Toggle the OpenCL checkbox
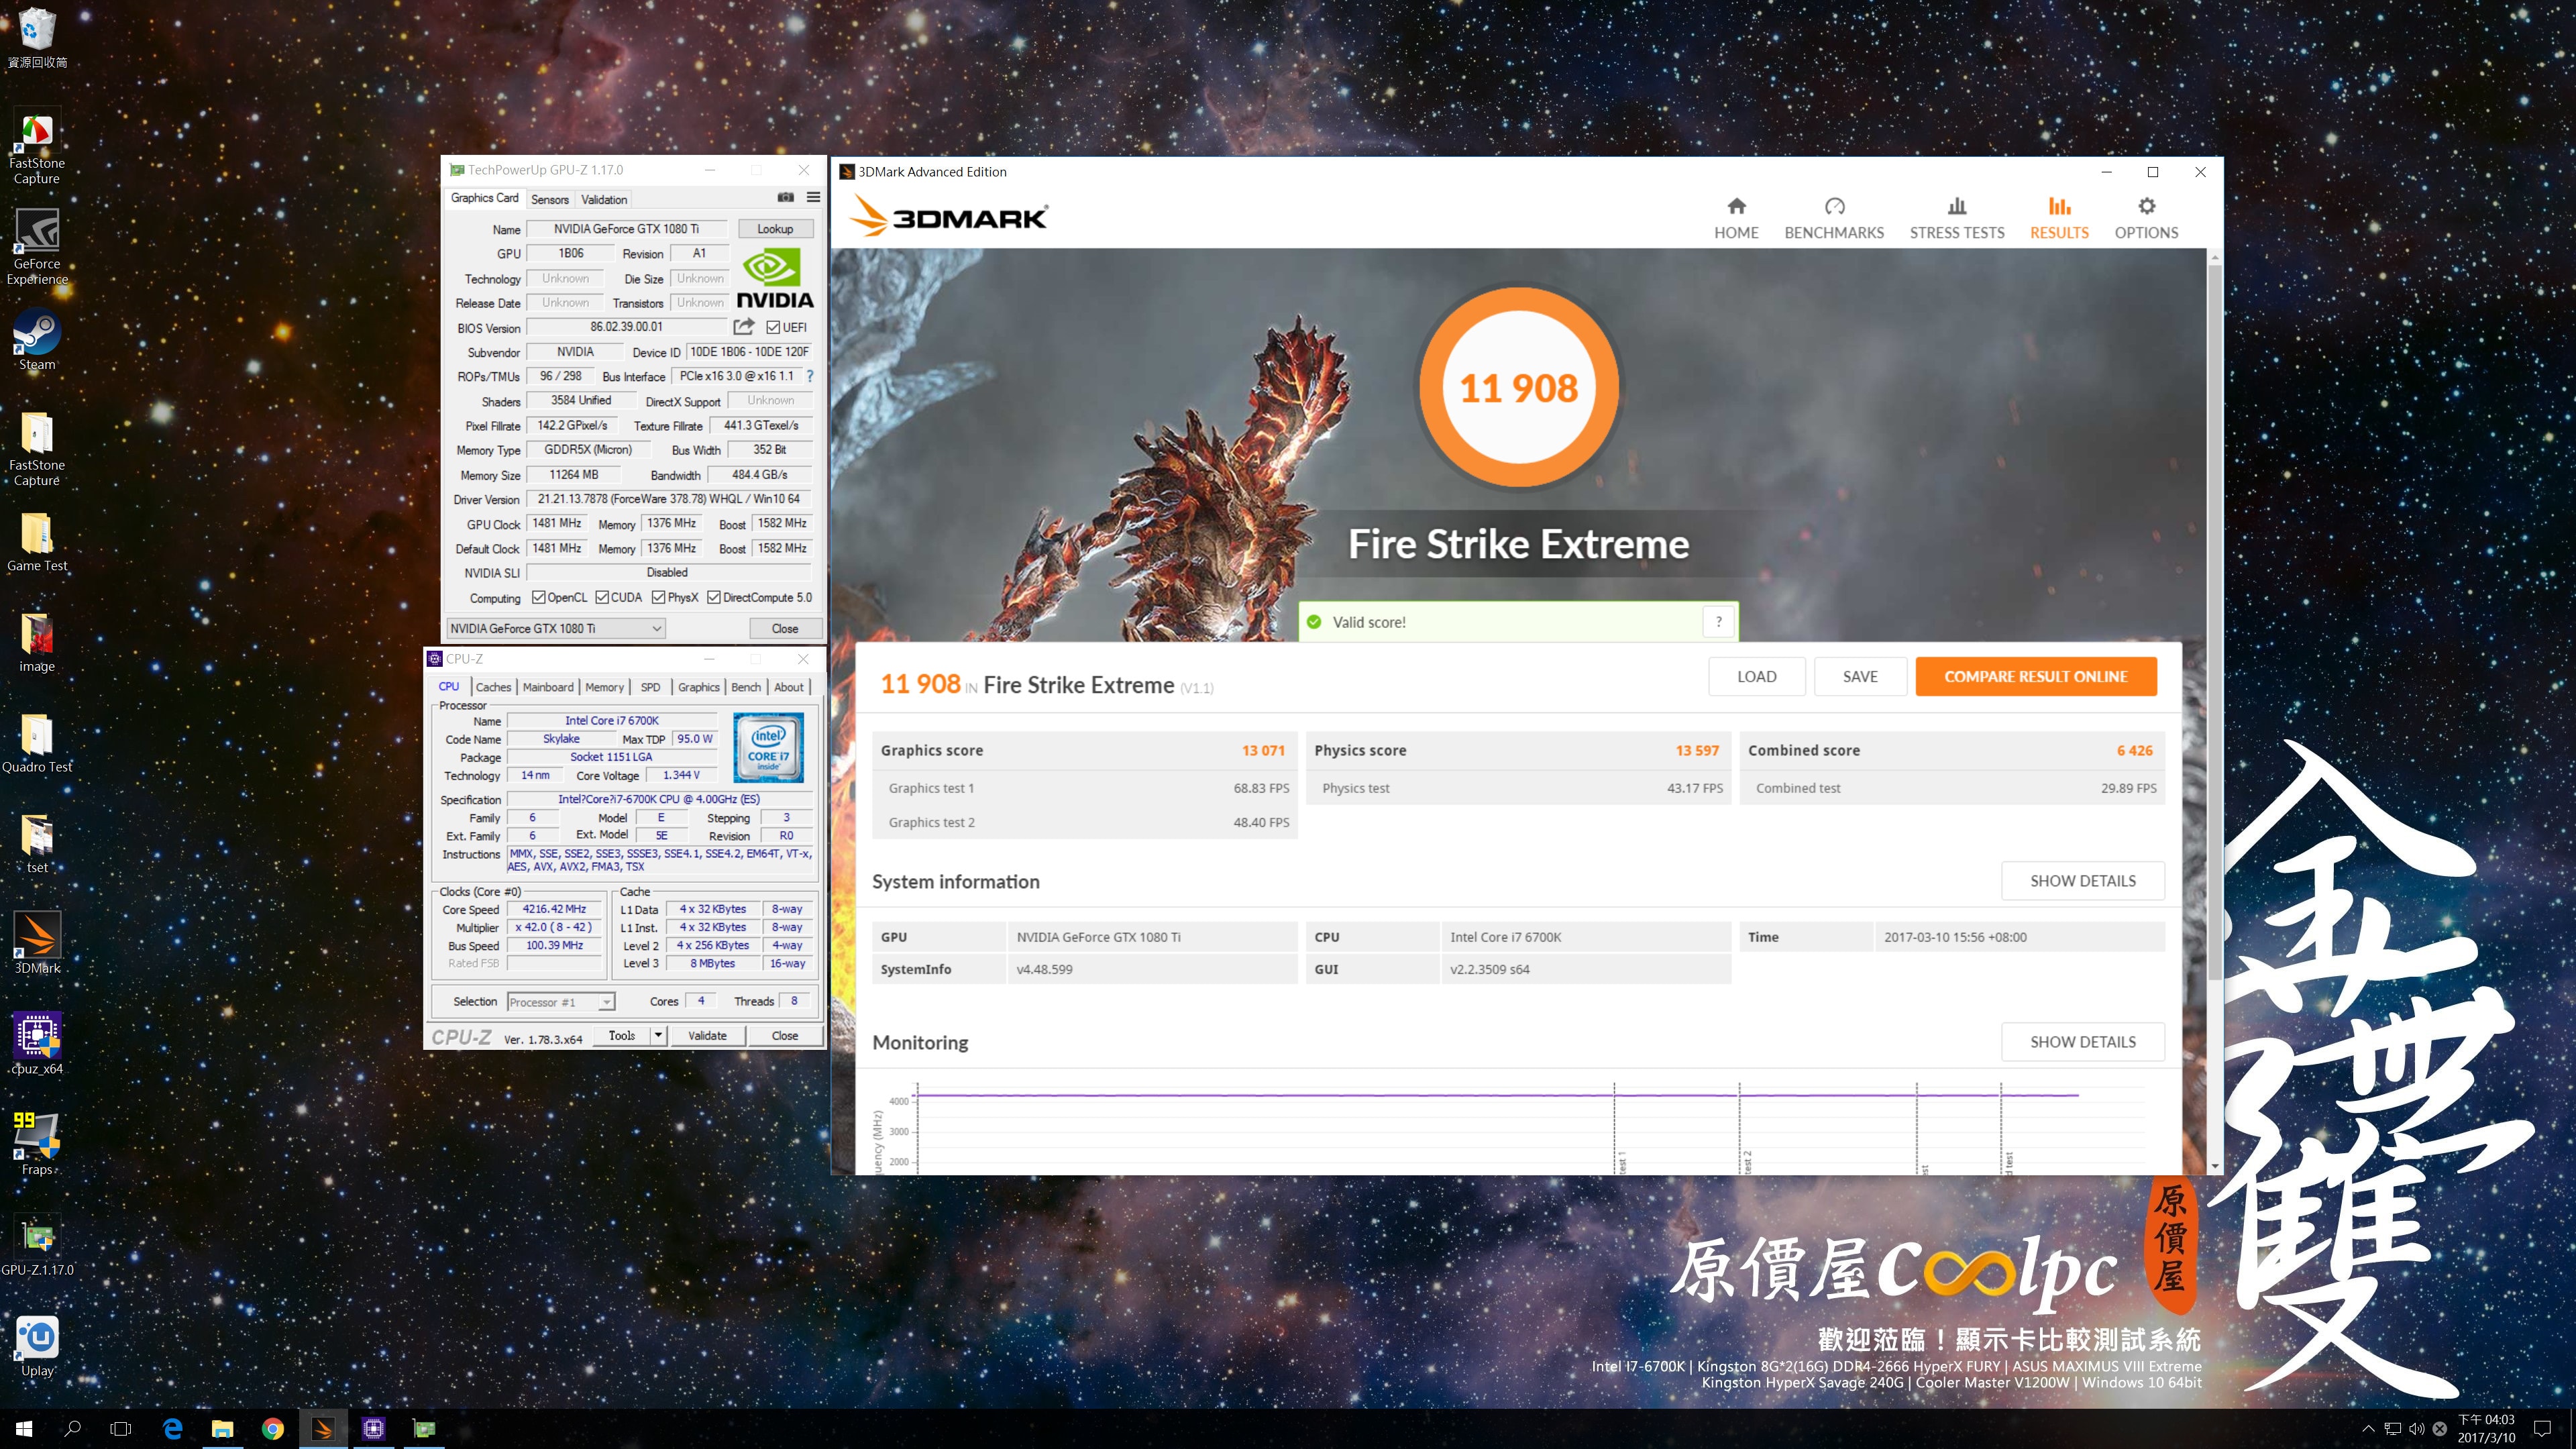This screenshot has width=2576, height=1449. click(x=538, y=598)
